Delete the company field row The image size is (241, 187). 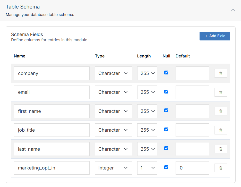pyautogui.click(x=221, y=73)
